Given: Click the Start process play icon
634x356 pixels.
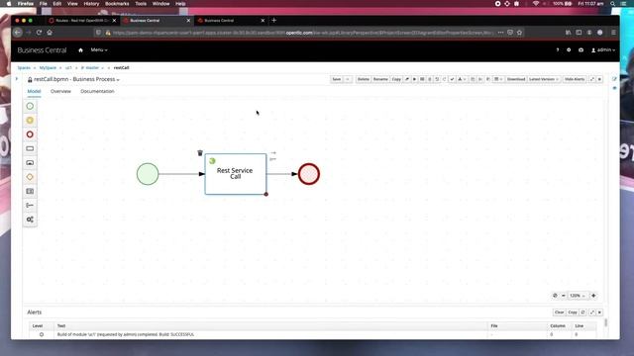Looking at the screenshot, I should pos(414,79).
